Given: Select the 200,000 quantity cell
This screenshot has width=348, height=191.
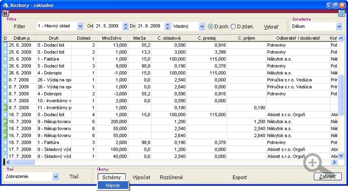Looking at the screenshot, I should (x=112, y=122).
